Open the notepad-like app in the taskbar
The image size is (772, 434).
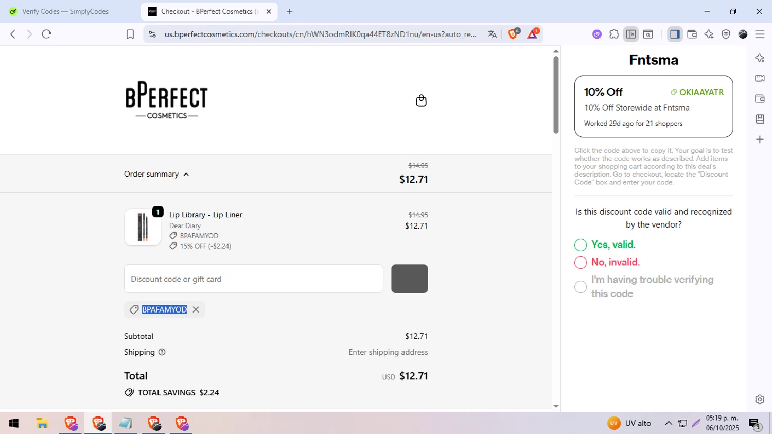tap(126, 423)
